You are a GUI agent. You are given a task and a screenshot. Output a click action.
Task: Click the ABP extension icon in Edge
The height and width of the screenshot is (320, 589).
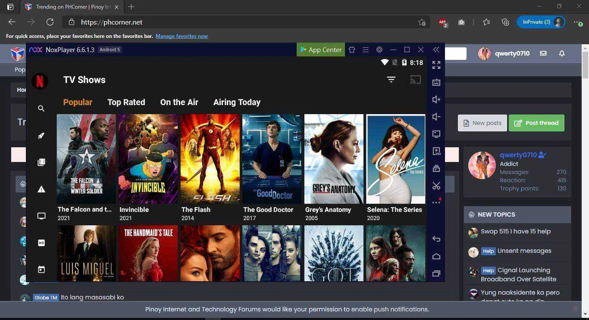point(443,22)
